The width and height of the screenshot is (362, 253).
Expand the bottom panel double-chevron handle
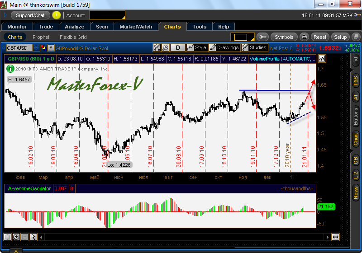[16, 251]
